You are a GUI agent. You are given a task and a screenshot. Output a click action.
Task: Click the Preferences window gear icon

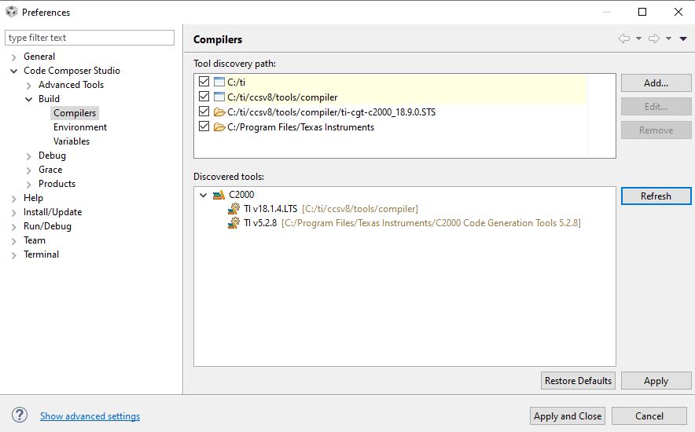coord(11,12)
